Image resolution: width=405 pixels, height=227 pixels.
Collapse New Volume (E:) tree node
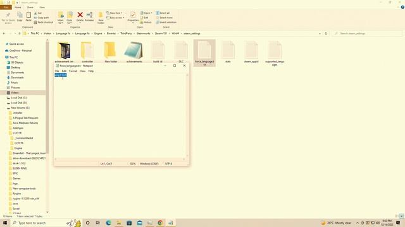point(5,108)
